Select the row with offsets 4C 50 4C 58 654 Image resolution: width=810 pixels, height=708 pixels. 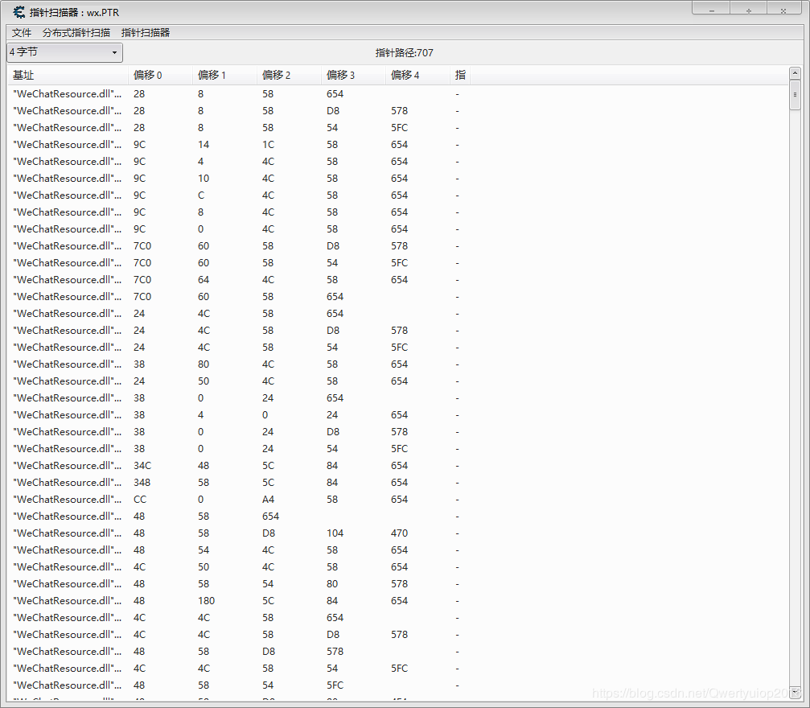pos(398,567)
